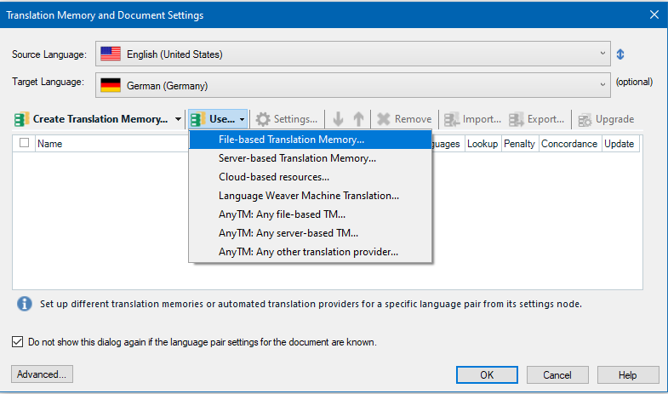668x394 pixels.
Task: Click the Upgrade icon
Action: (585, 120)
